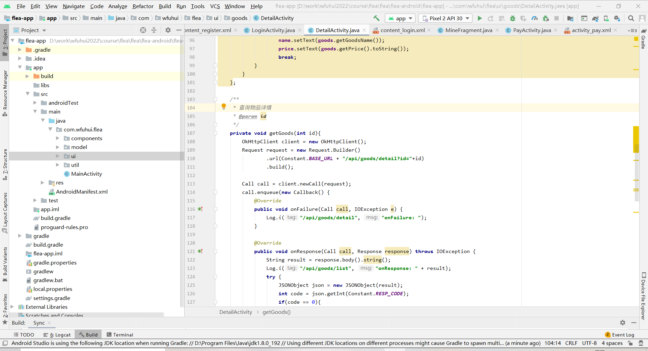Open the AVD Manager device icon

(606, 18)
